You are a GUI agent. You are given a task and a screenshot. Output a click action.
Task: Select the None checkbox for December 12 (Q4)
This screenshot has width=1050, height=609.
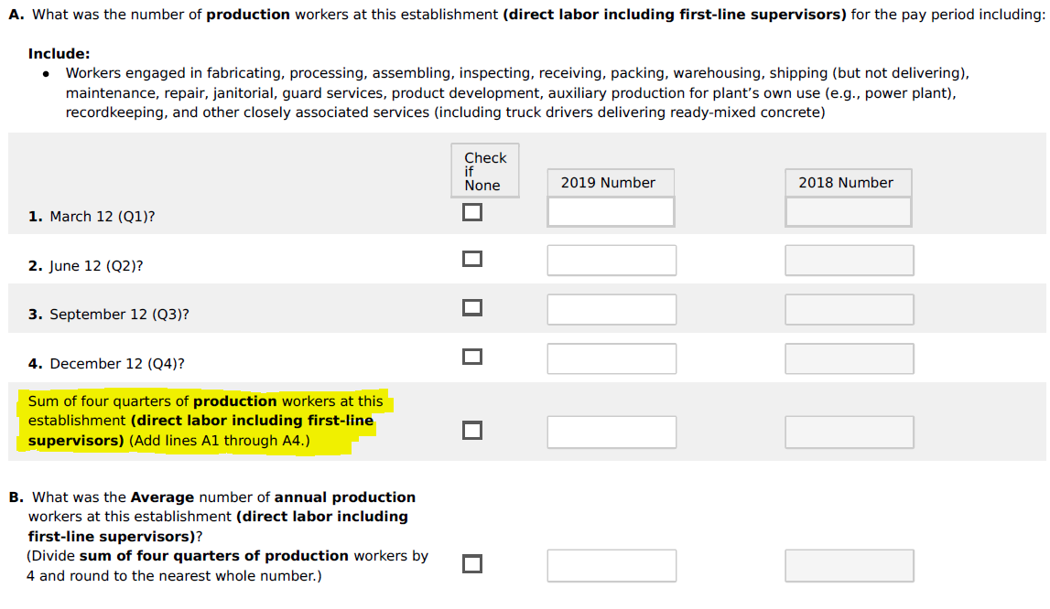pyautogui.click(x=471, y=357)
